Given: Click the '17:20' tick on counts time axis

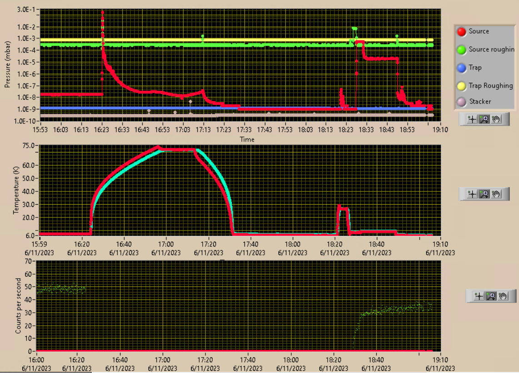Looking at the screenshot, I should [x=205, y=360].
